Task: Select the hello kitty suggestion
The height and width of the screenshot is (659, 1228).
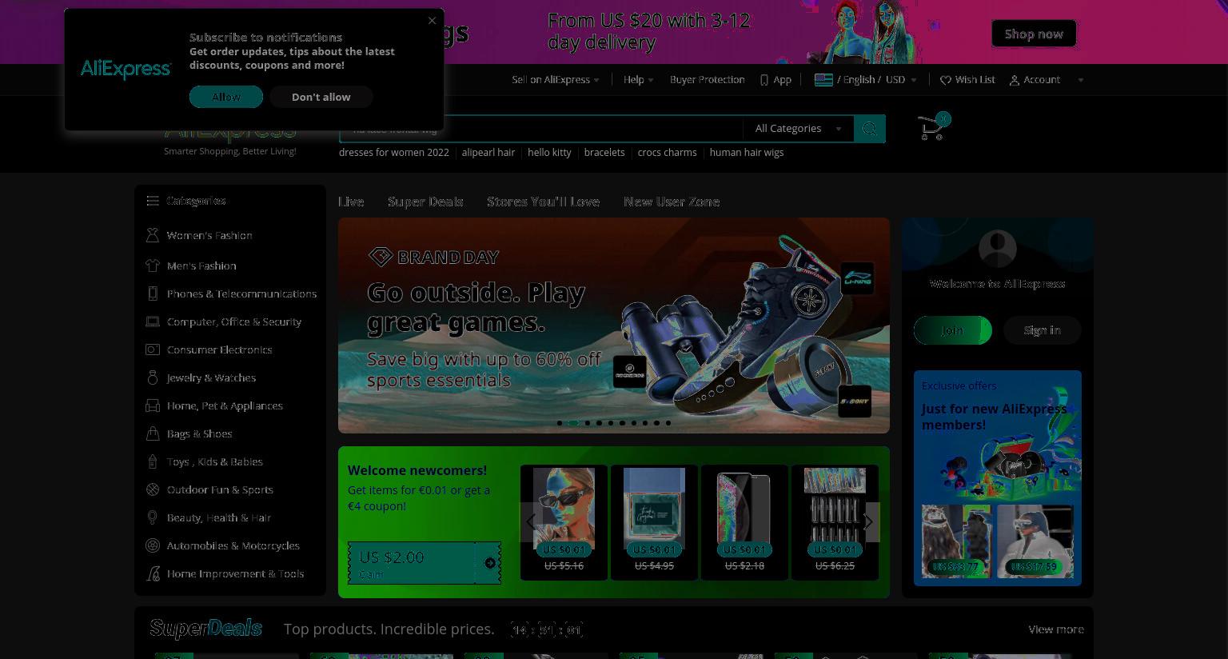Action: point(549,152)
